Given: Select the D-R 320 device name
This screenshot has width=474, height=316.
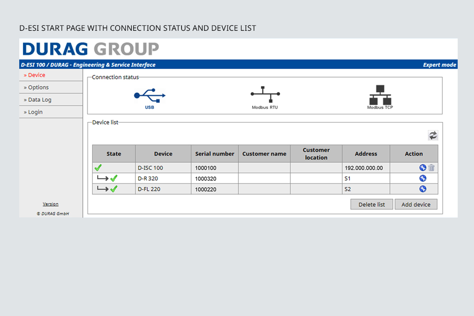Looking at the screenshot, I should 148,178.
